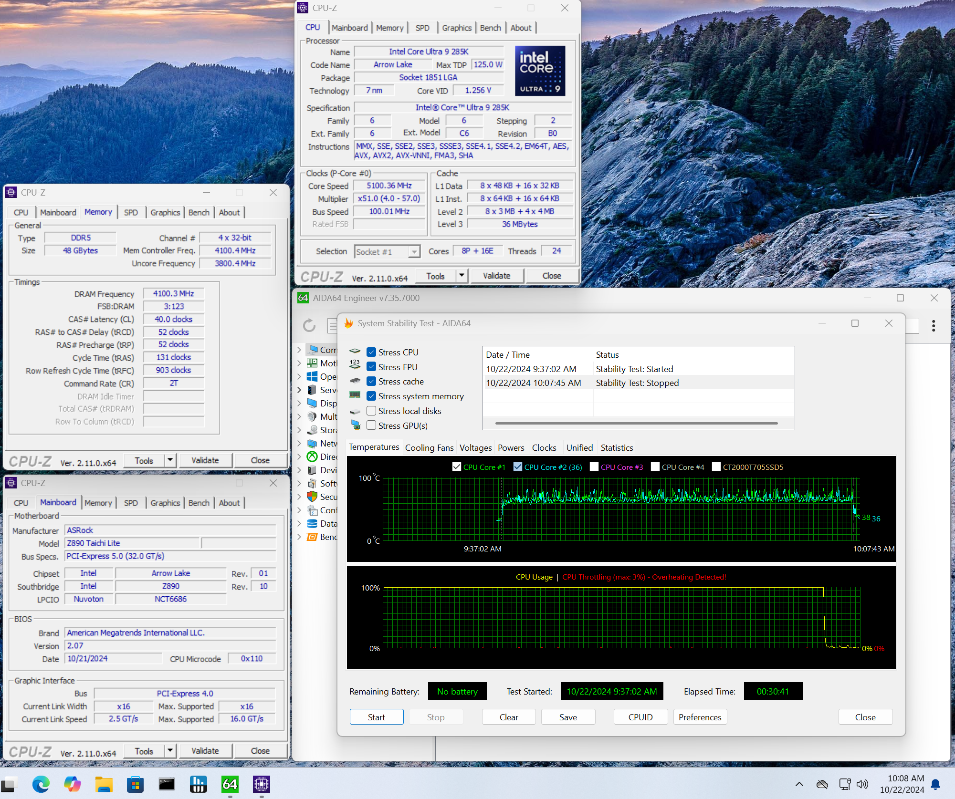Screen dimensions: 955x799
Task: Open File Explorer from the taskbar
Action: pos(104,784)
